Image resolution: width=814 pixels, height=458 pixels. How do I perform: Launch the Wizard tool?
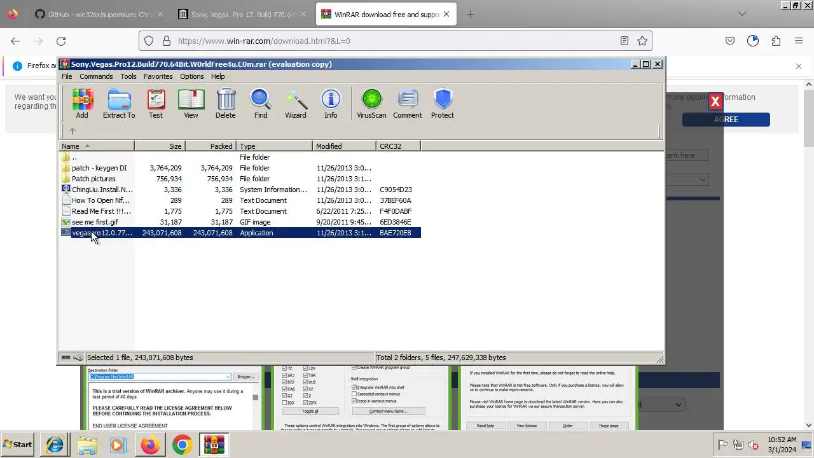pyautogui.click(x=295, y=104)
